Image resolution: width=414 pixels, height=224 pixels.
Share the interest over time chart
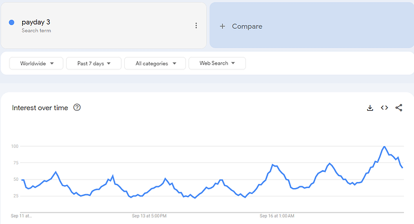point(398,108)
